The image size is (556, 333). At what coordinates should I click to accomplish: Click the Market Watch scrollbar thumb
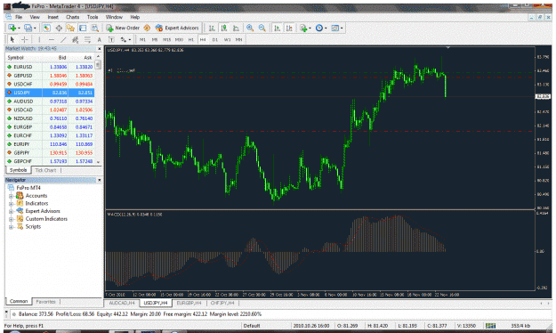98,65
